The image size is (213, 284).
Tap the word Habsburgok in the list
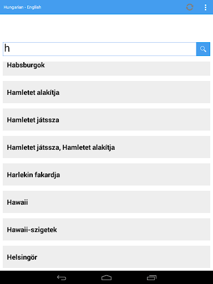click(x=26, y=65)
